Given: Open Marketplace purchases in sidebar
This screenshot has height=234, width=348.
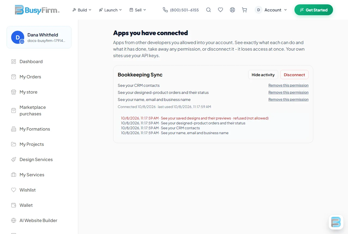Looking at the screenshot, I should point(39,110).
